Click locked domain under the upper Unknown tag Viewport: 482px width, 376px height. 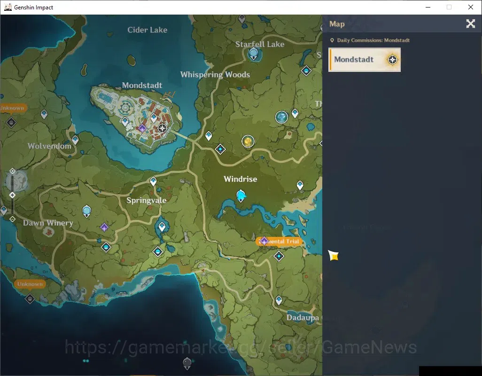[11, 122]
